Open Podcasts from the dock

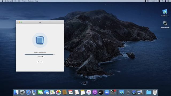pyautogui.click(x=95, y=92)
